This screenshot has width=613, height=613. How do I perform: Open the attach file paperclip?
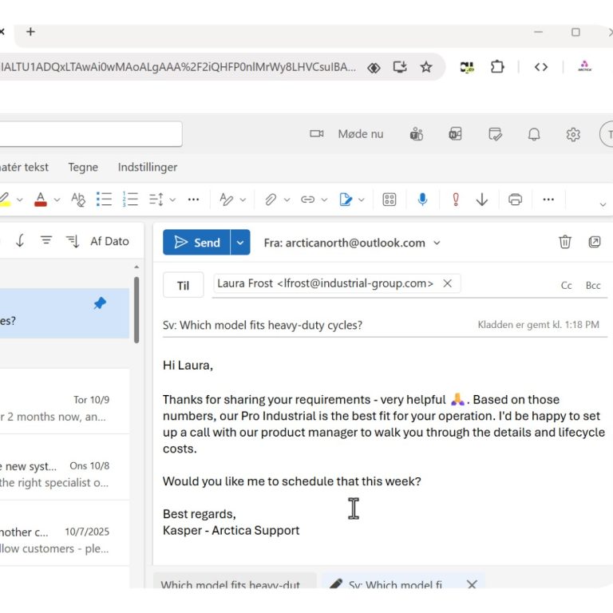(271, 200)
